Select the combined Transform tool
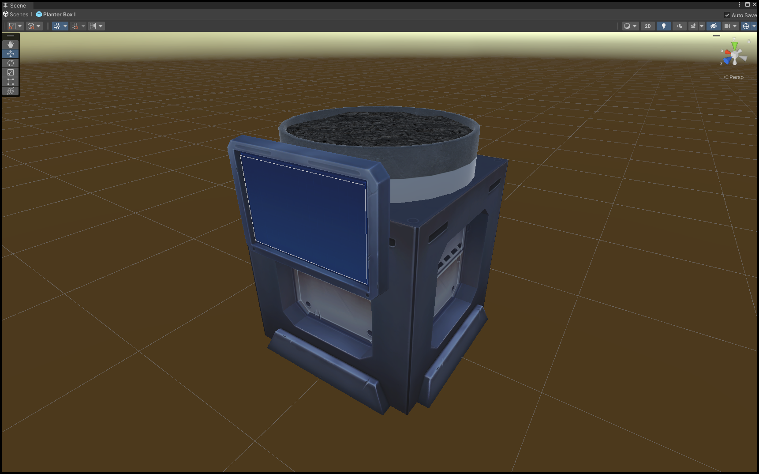 tap(10, 91)
